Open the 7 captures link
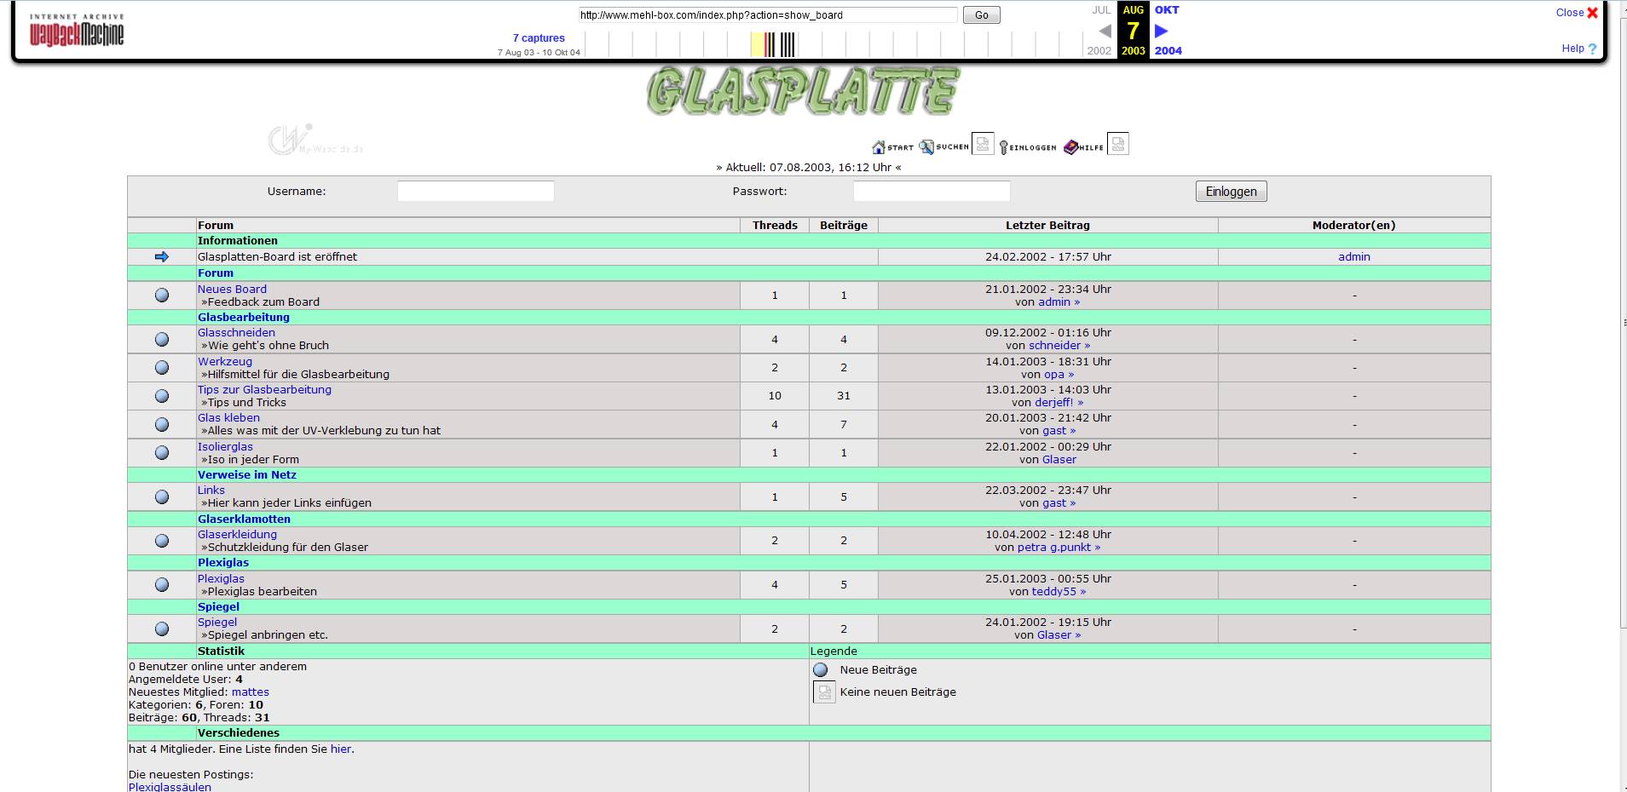 click(x=539, y=38)
